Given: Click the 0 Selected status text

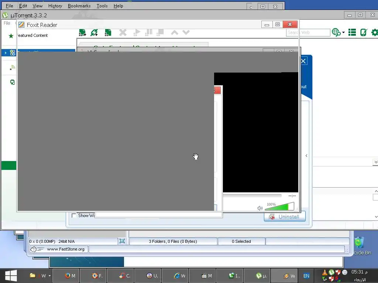Looking at the screenshot, I should coord(241,241).
